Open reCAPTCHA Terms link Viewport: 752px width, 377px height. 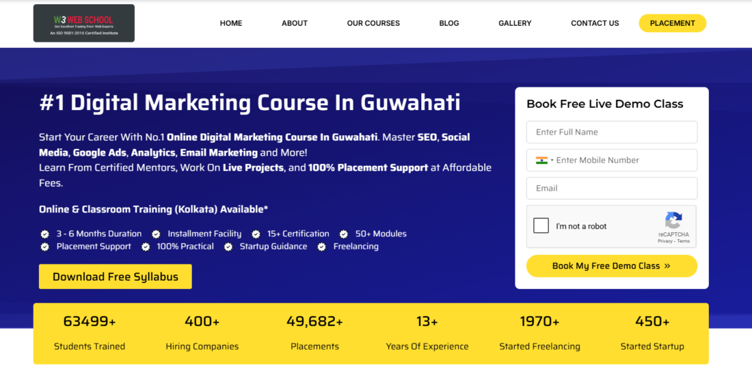point(684,241)
